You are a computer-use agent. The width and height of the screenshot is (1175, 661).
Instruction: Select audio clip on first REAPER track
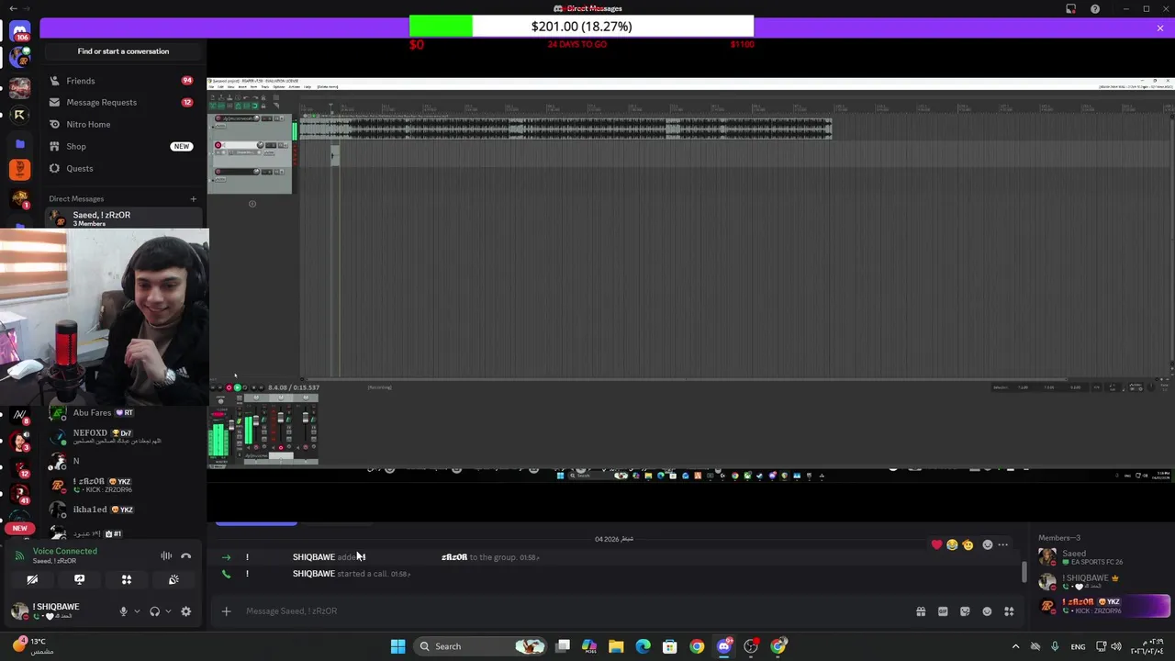pos(566,129)
